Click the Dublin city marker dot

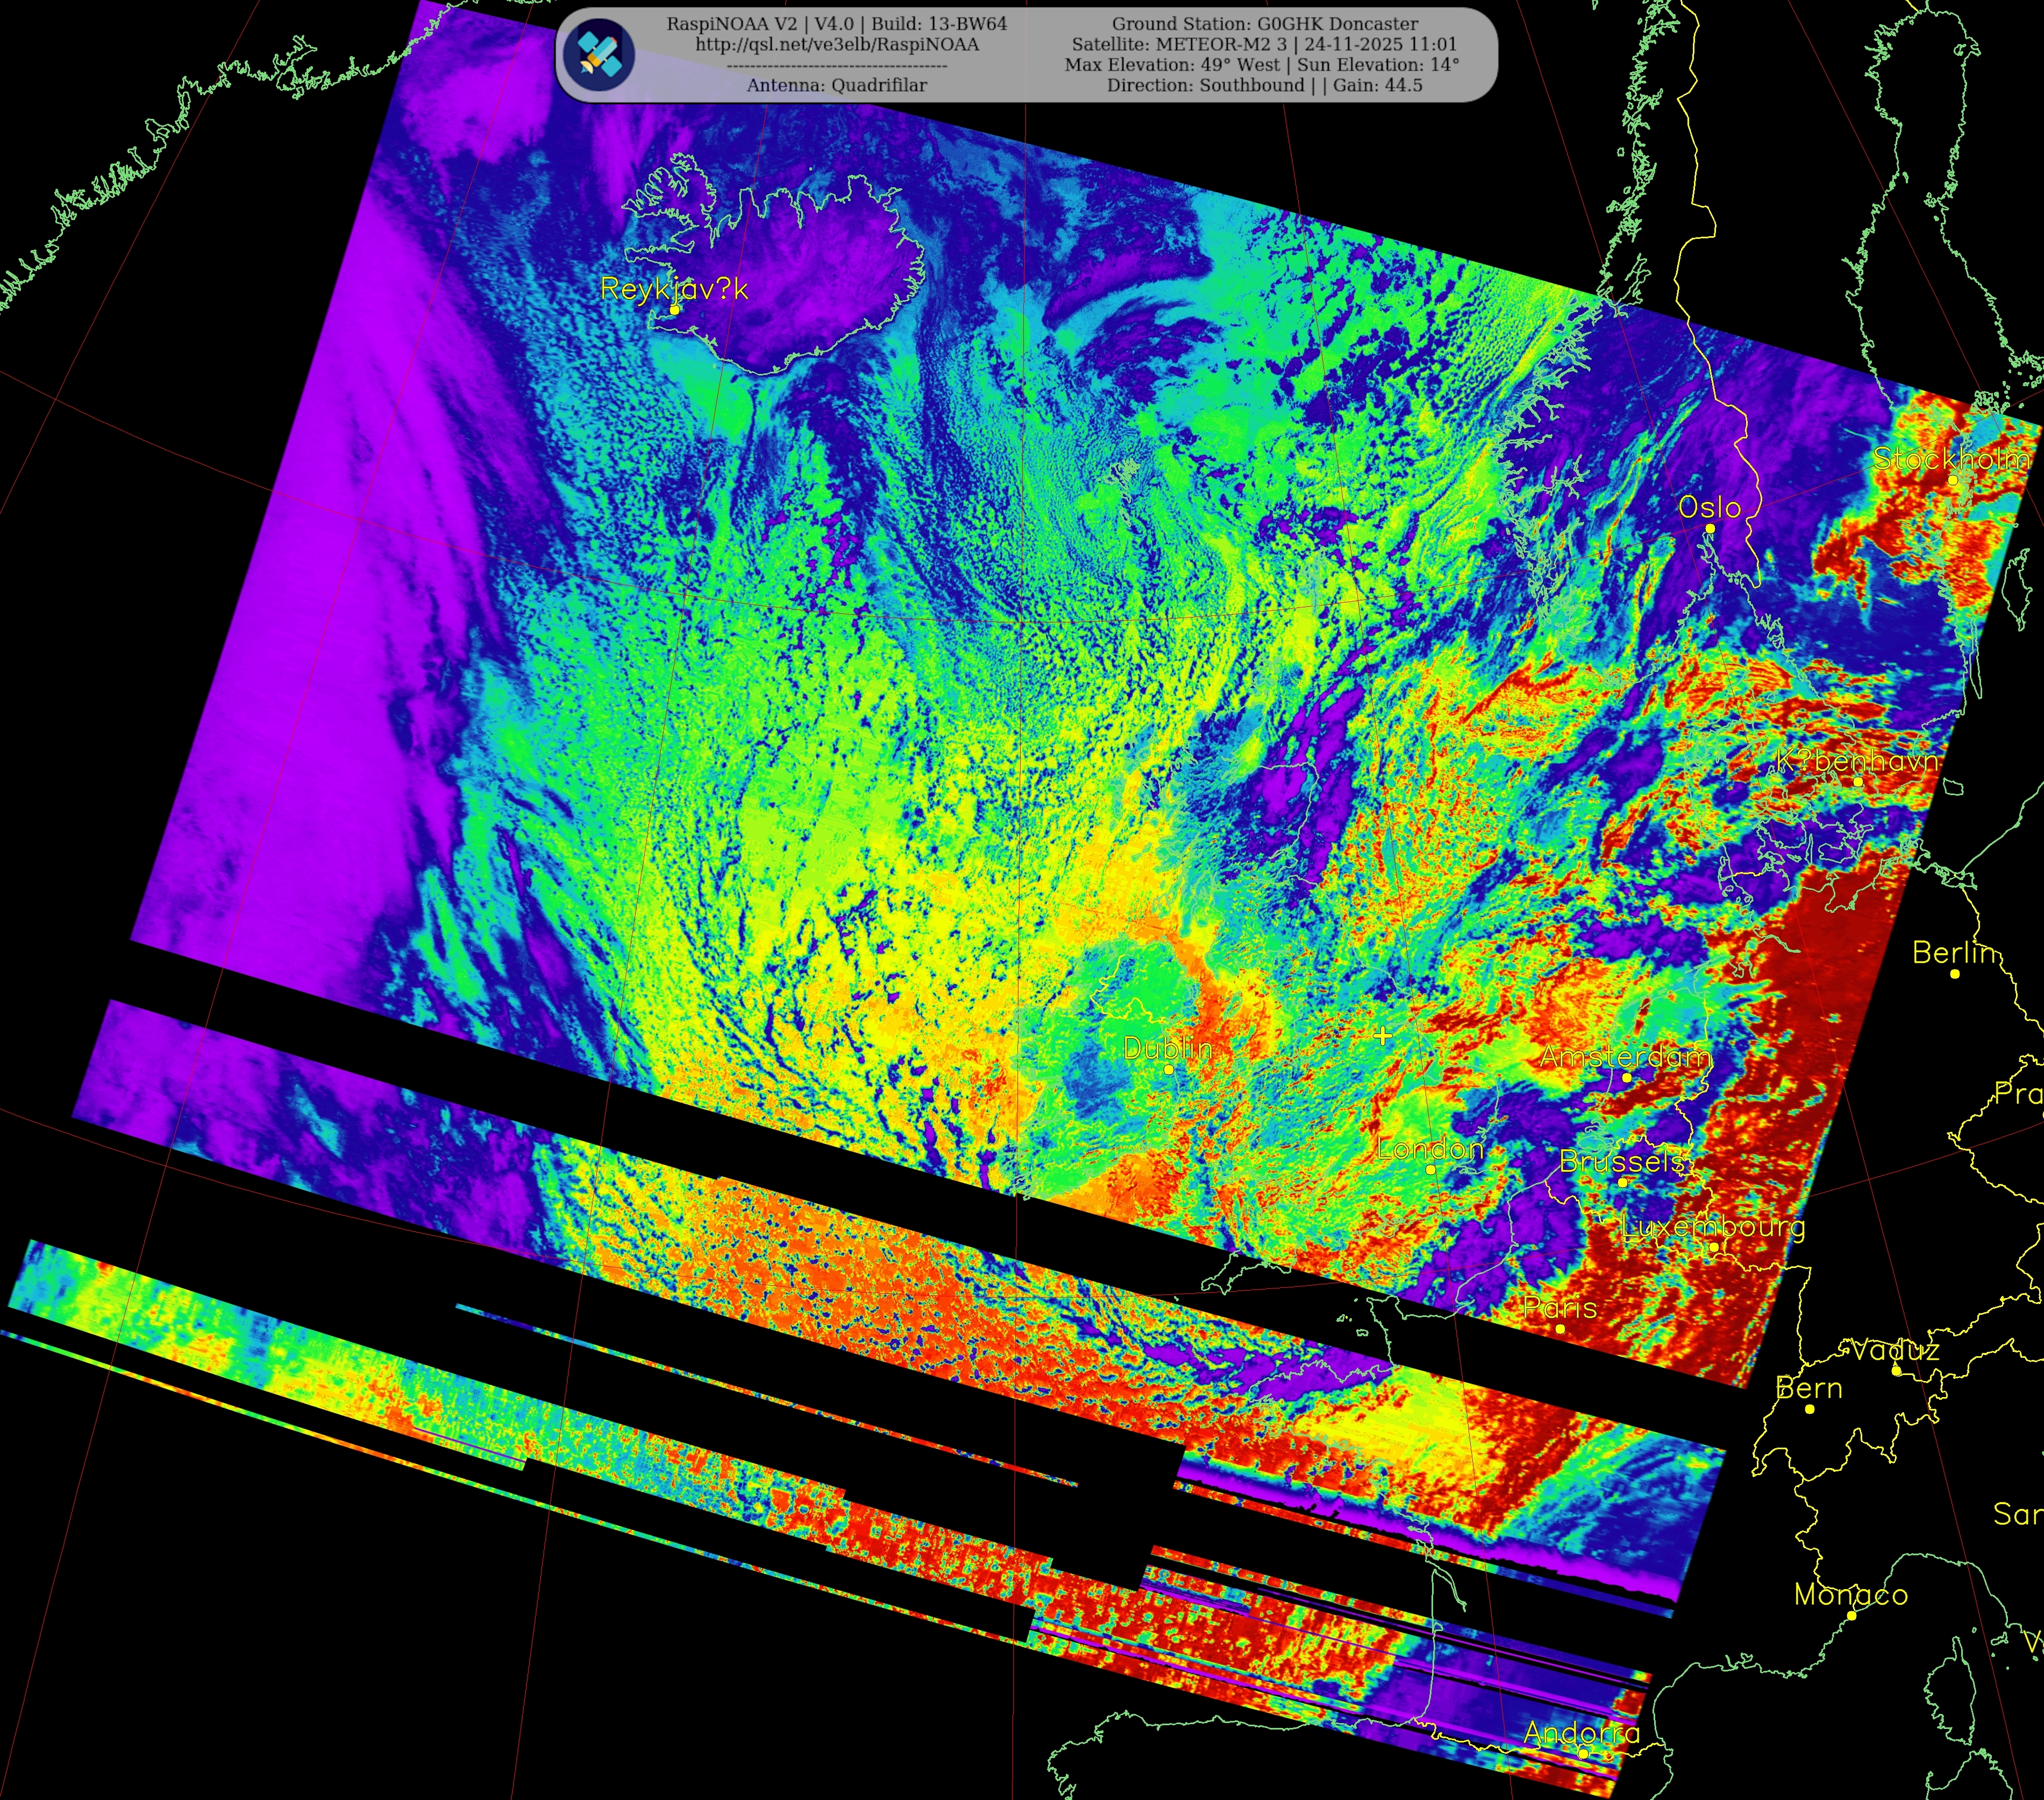point(1169,1069)
